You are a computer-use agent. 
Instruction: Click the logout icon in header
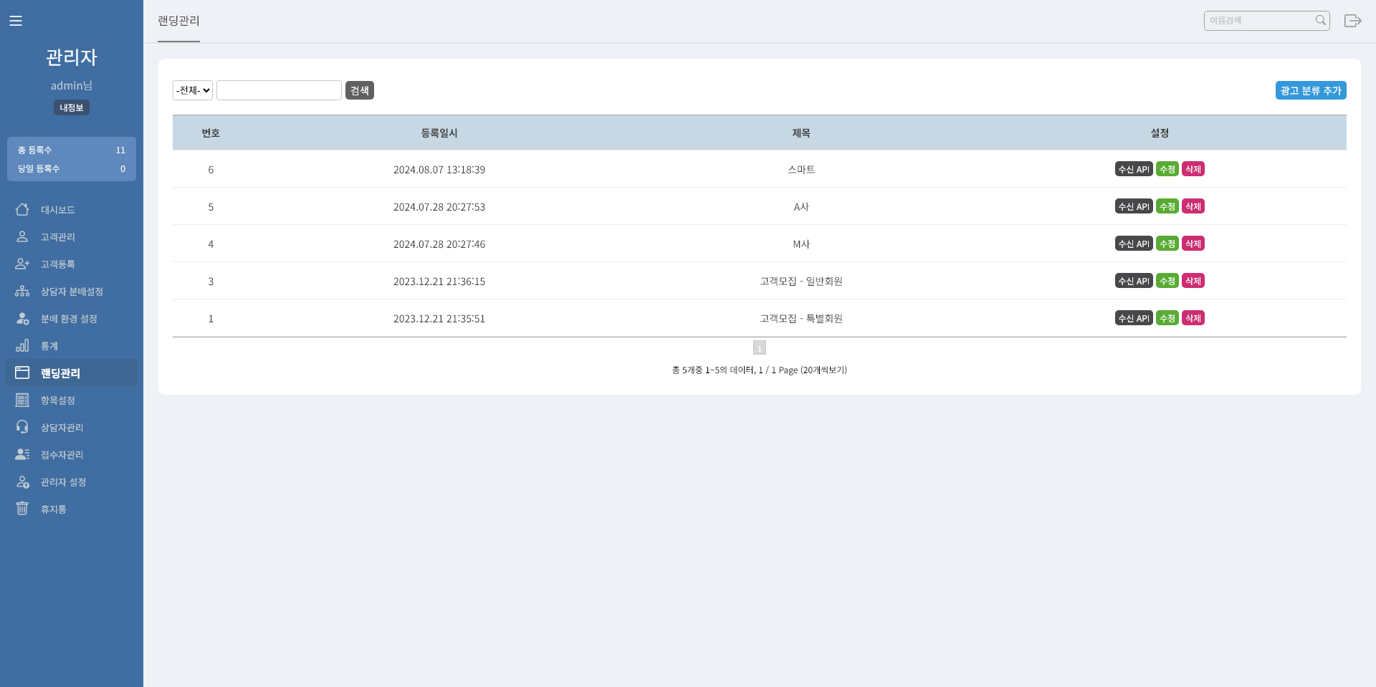click(1352, 21)
